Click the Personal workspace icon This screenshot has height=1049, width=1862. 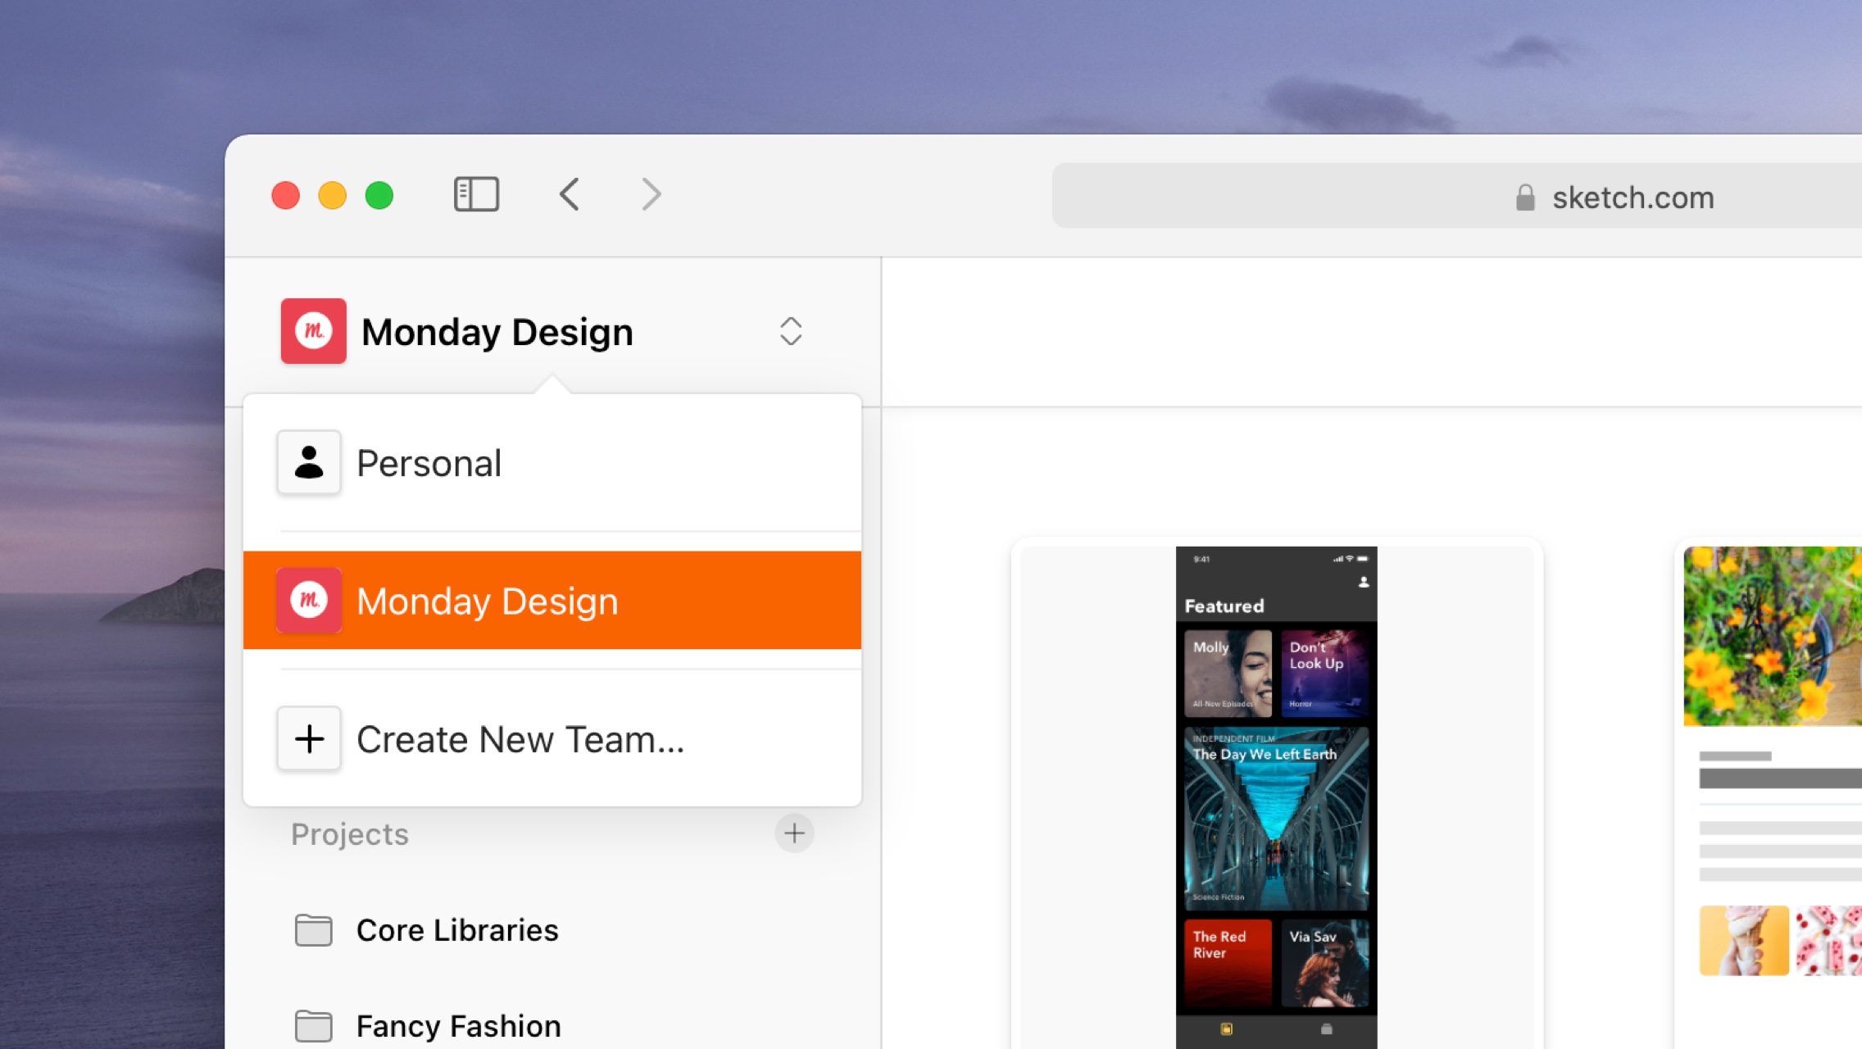[x=310, y=462]
